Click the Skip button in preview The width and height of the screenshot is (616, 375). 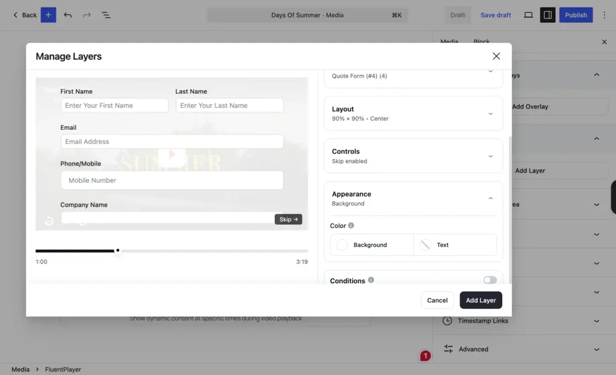(288, 219)
